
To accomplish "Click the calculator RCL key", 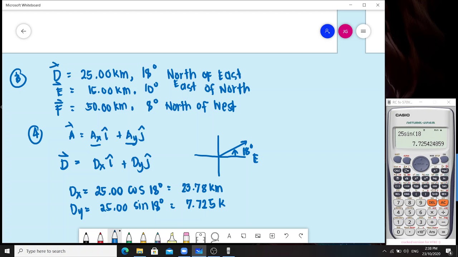I will pos(398,194).
